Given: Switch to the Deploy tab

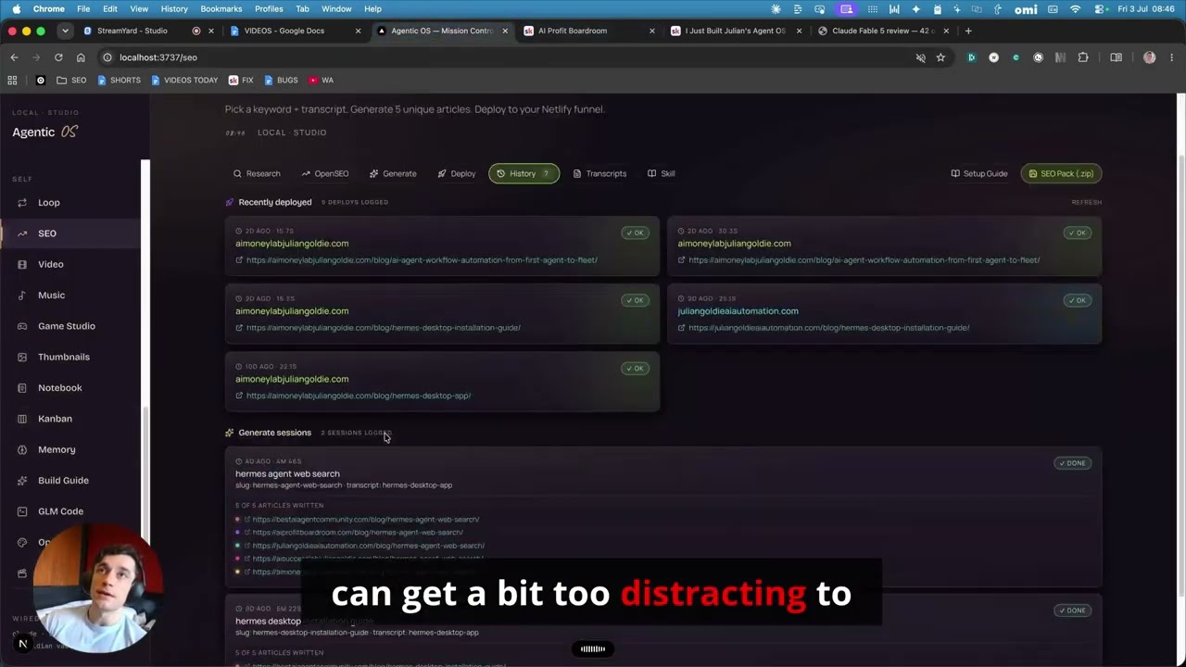Looking at the screenshot, I should [x=457, y=173].
